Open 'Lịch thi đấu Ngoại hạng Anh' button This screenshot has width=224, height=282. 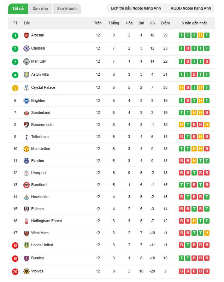coord(136,8)
